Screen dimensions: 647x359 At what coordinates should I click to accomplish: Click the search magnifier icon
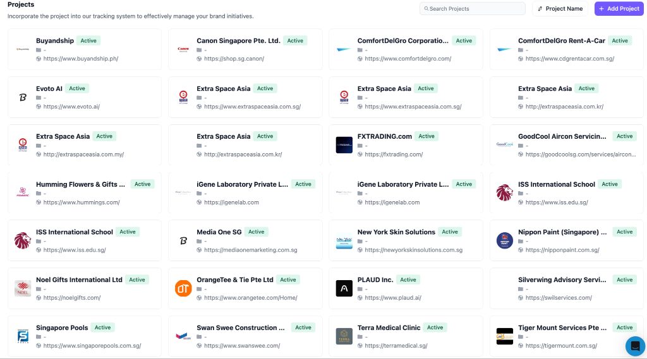click(x=426, y=9)
